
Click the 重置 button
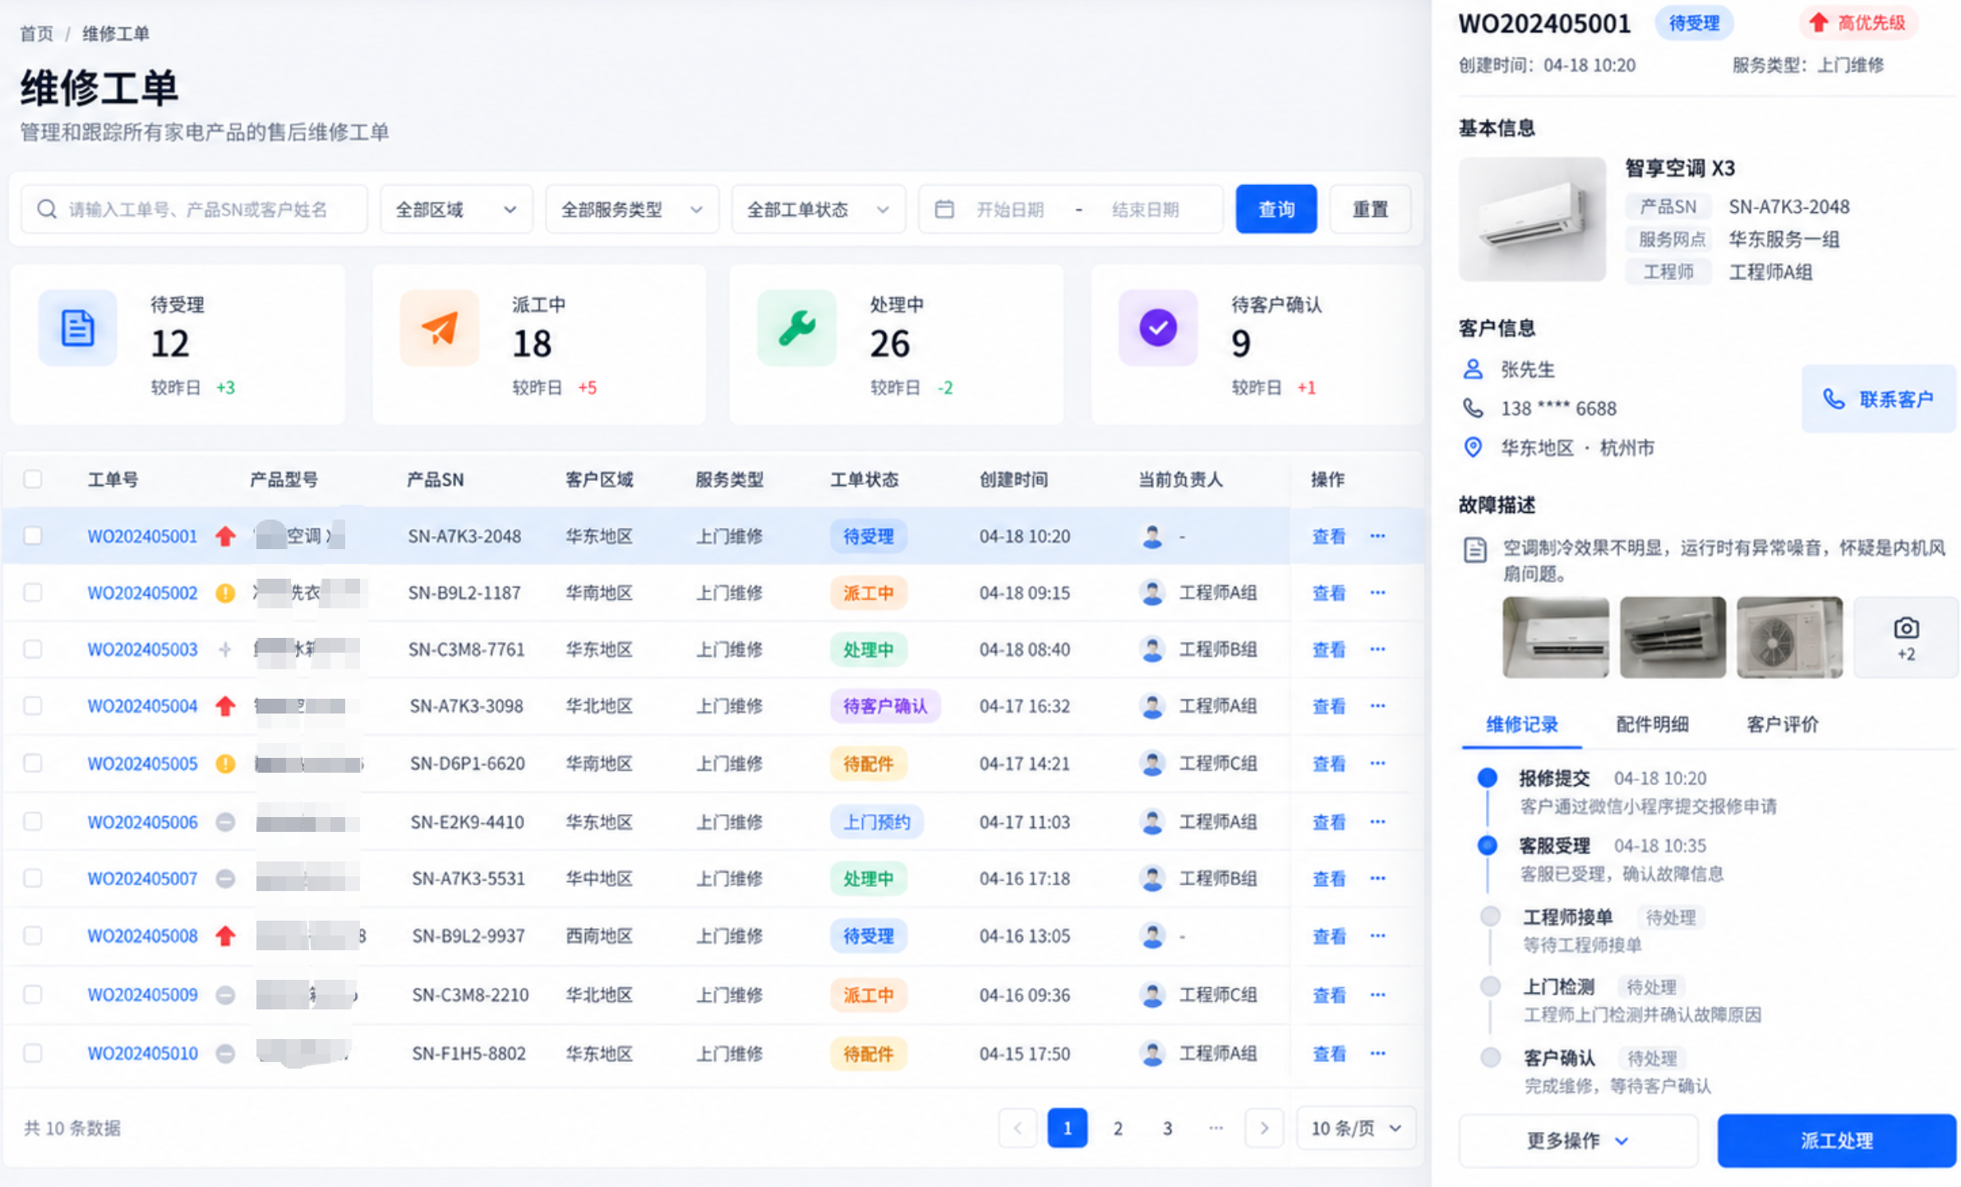click(1370, 210)
